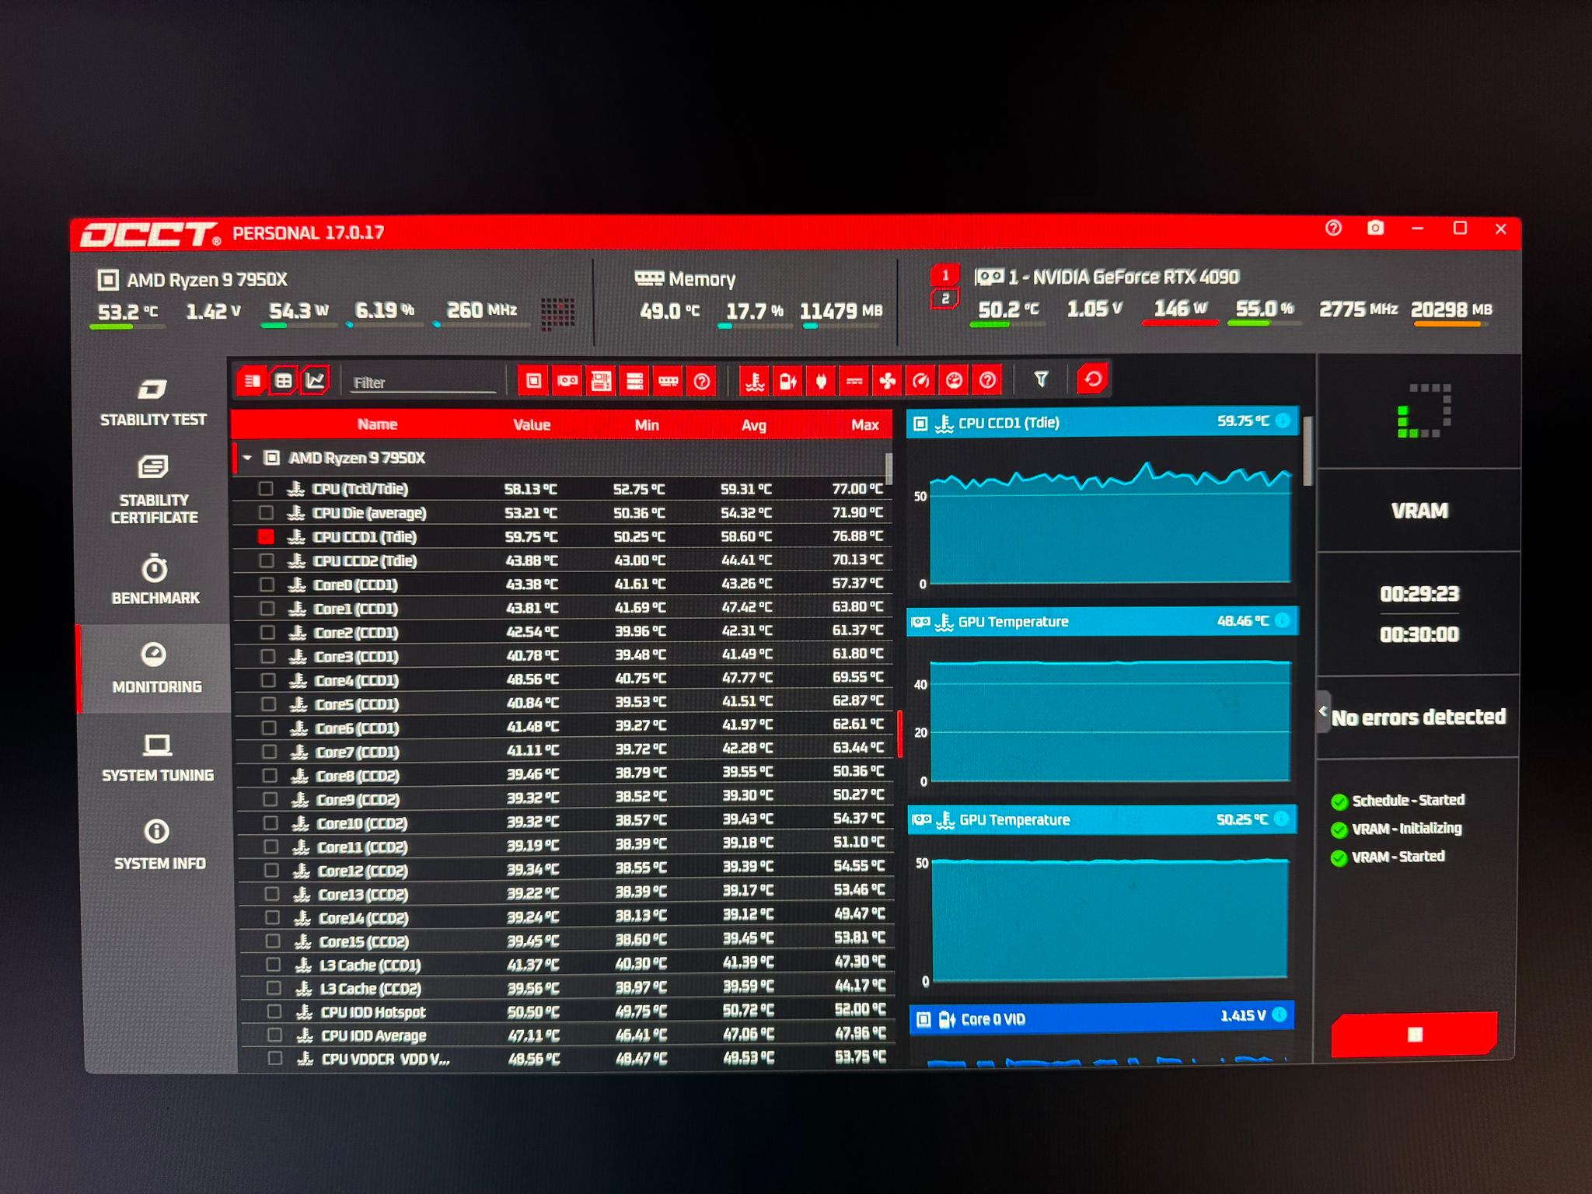Sort by the Max column header
This screenshot has height=1194, width=1592.
point(864,425)
